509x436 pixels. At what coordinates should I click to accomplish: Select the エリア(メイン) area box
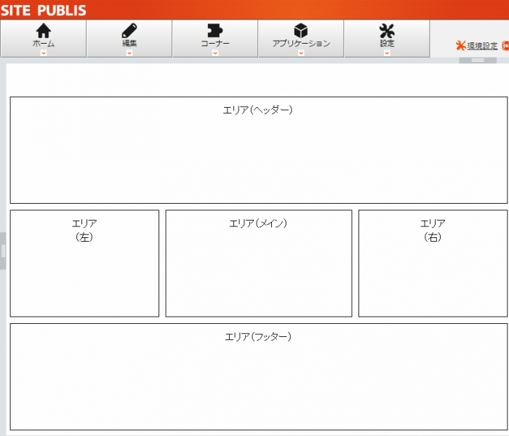click(259, 263)
